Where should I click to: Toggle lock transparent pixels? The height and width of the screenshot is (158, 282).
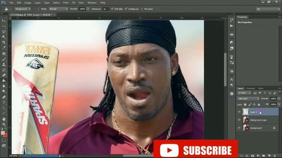[x=245, y=104]
